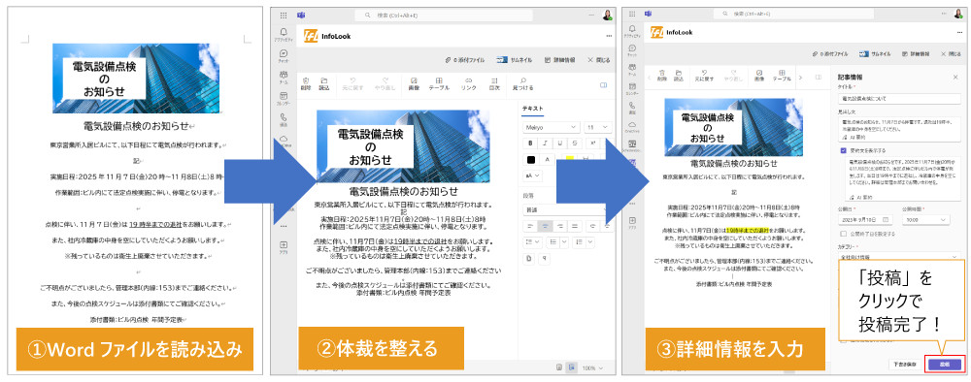Toggle the side panel icon in middle editor toolbar

click(603, 84)
